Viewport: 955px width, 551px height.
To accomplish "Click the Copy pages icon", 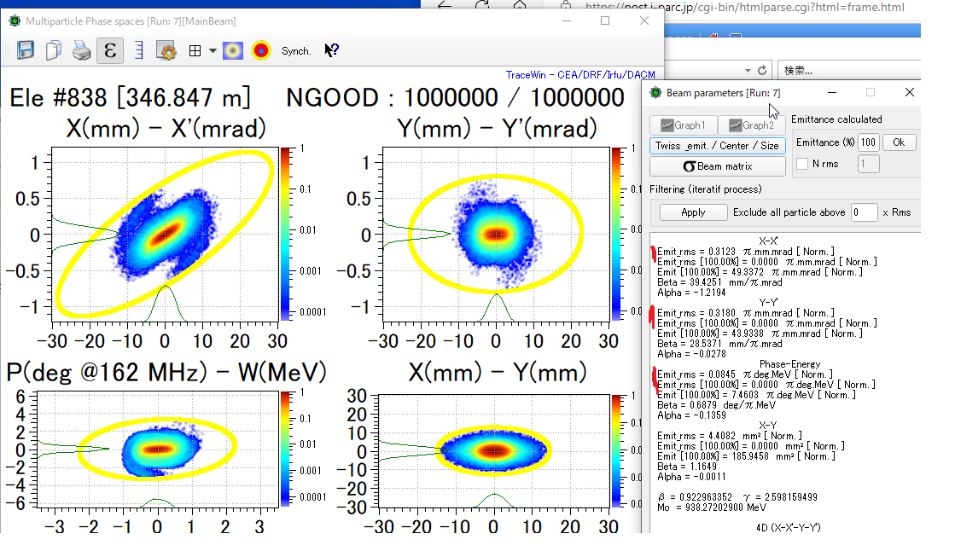I will click(x=54, y=50).
